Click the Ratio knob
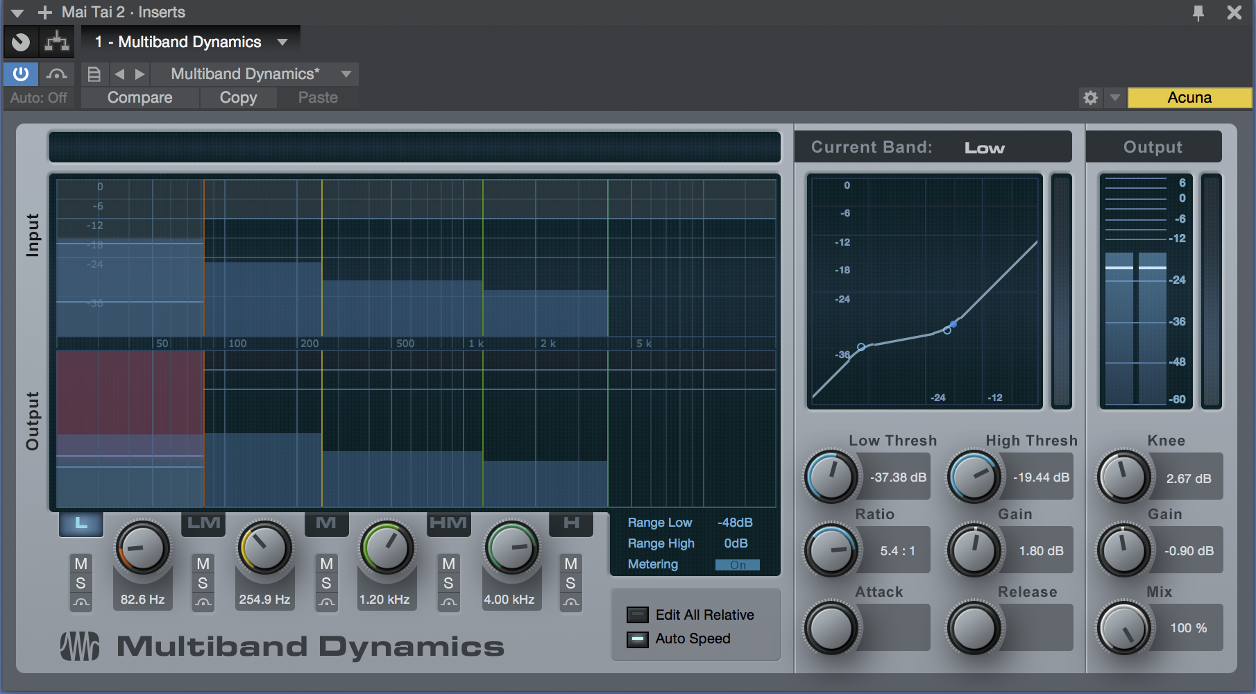Viewport: 1256px width, 694px height. (831, 550)
